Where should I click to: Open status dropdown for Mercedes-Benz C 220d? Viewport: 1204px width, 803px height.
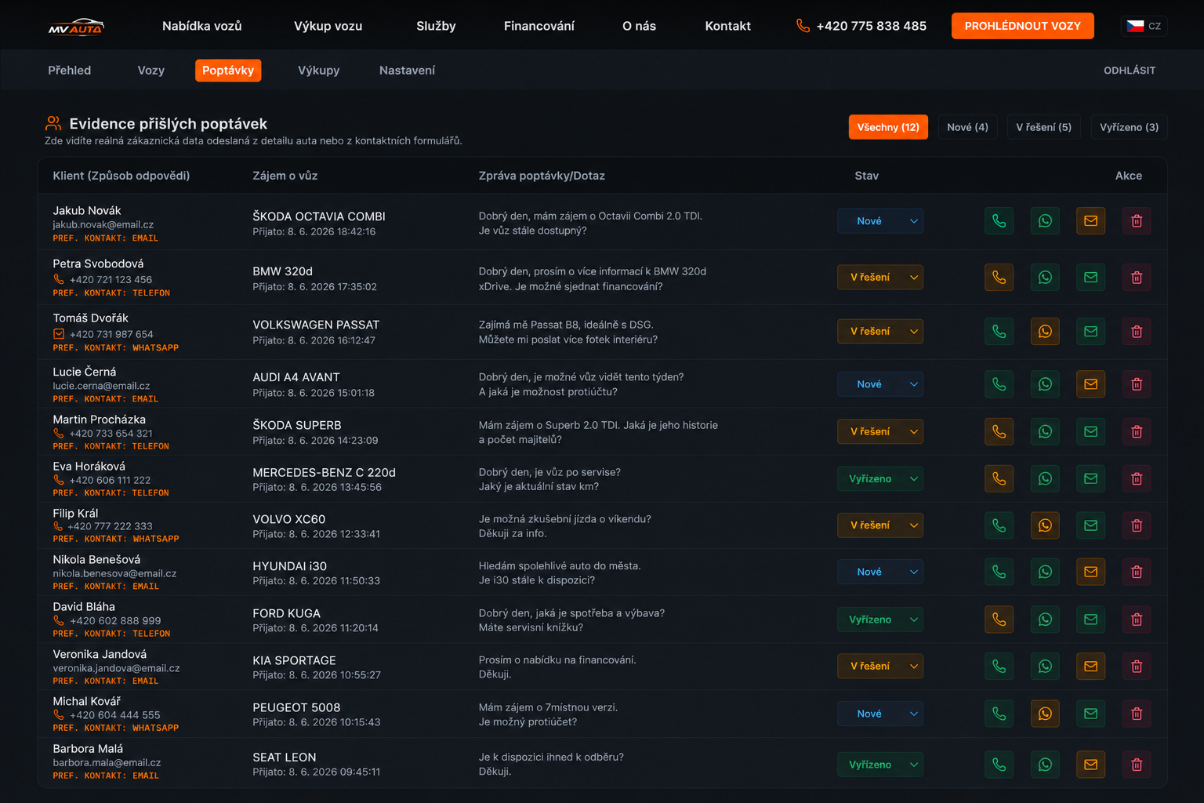[x=880, y=478]
